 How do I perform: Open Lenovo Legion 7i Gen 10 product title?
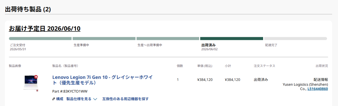pyautogui.click(x=103, y=80)
